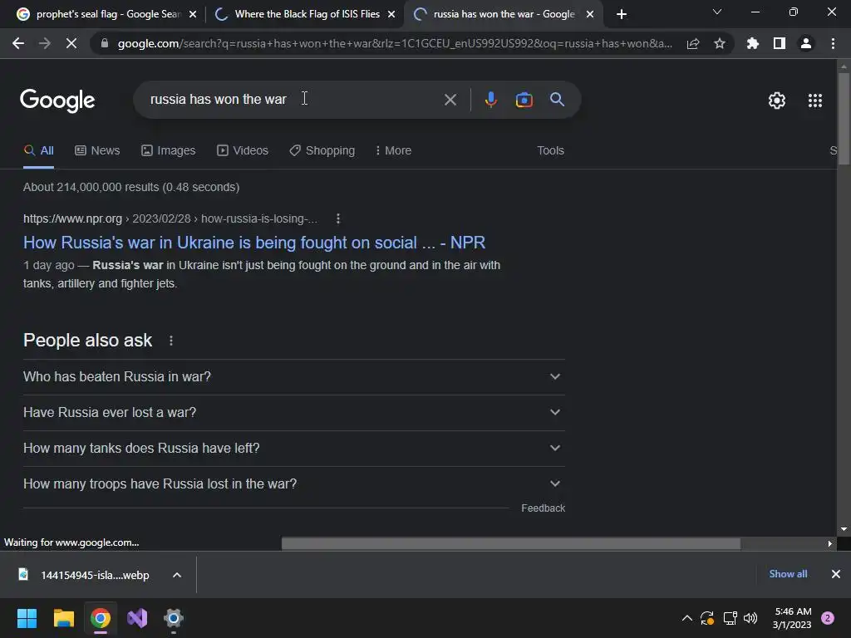Click the sync update tray icon

pos(707,618)
